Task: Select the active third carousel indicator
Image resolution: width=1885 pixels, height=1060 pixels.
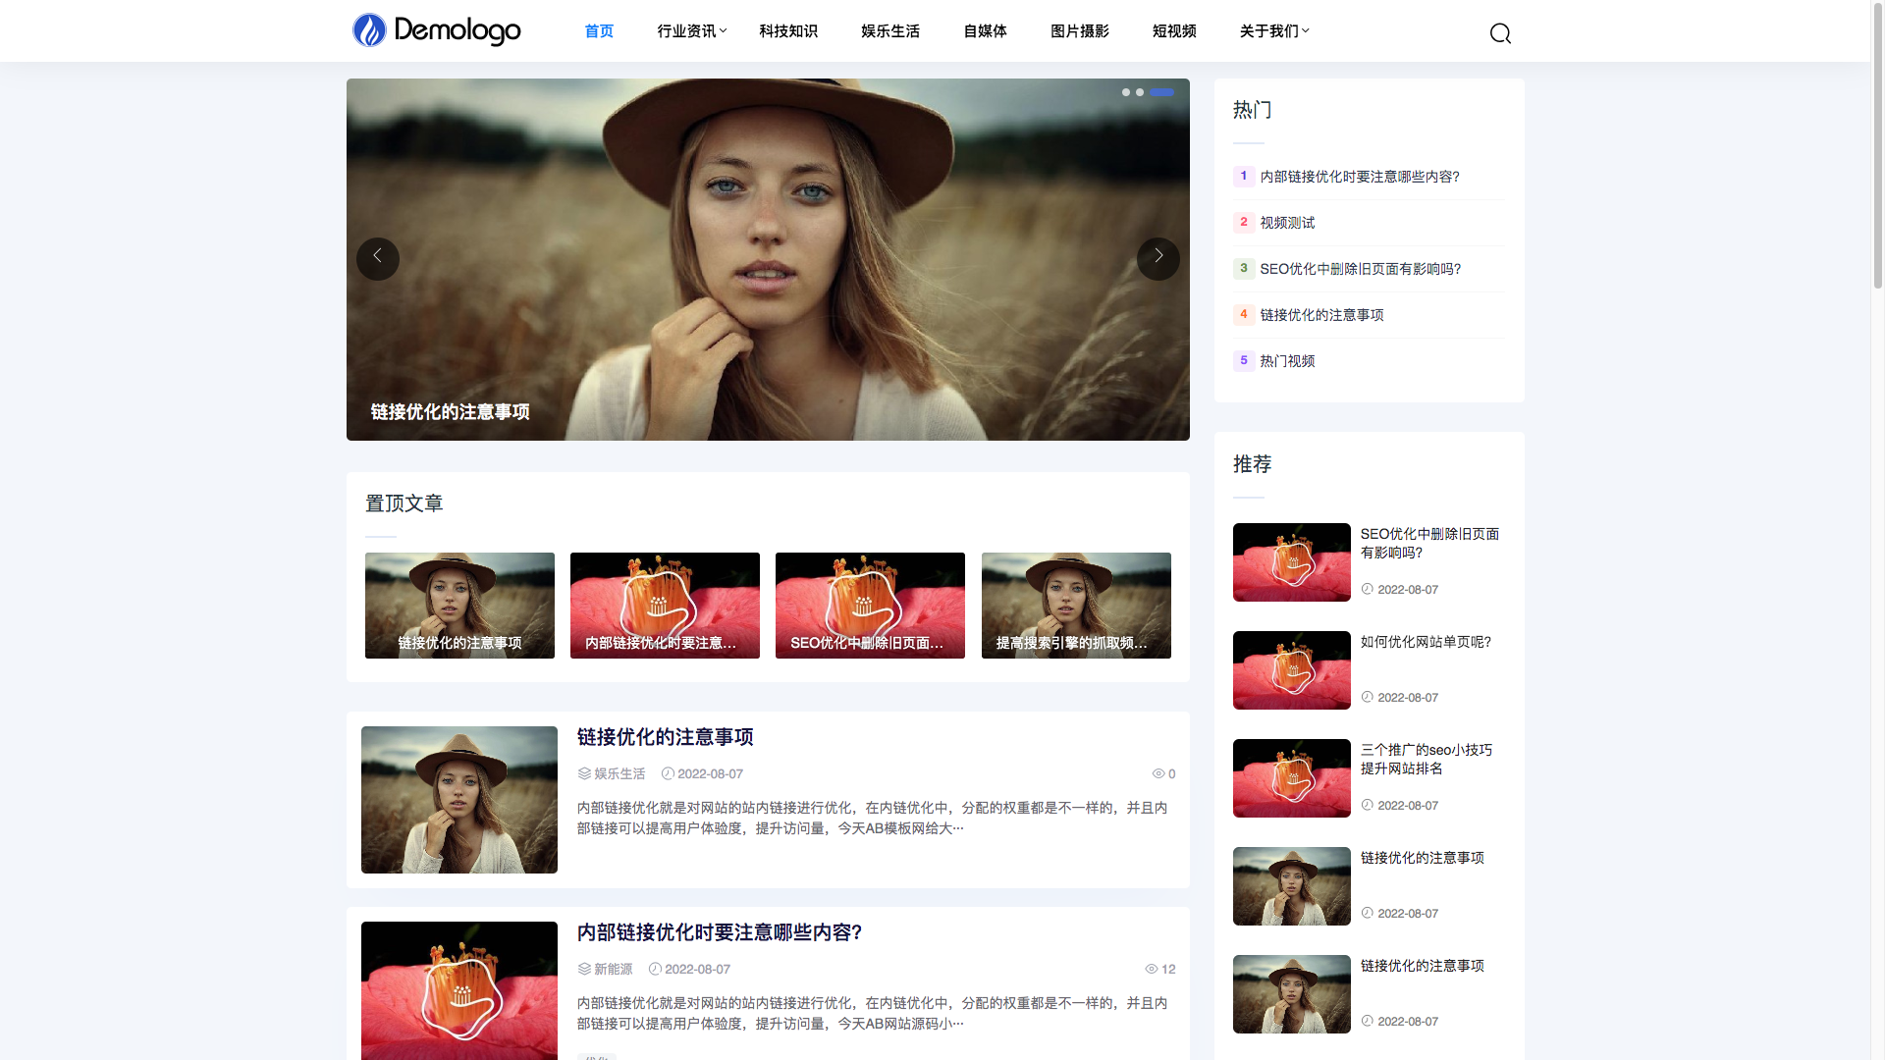Action: coord(1162,92)
